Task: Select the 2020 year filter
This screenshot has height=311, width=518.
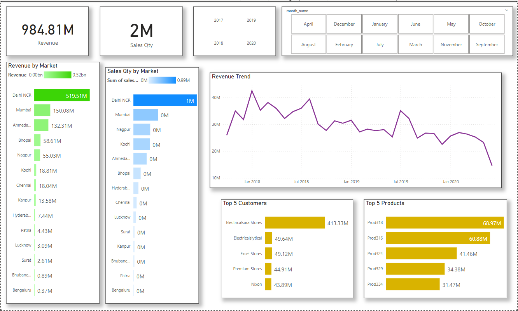Action: [x=251, y=43]
